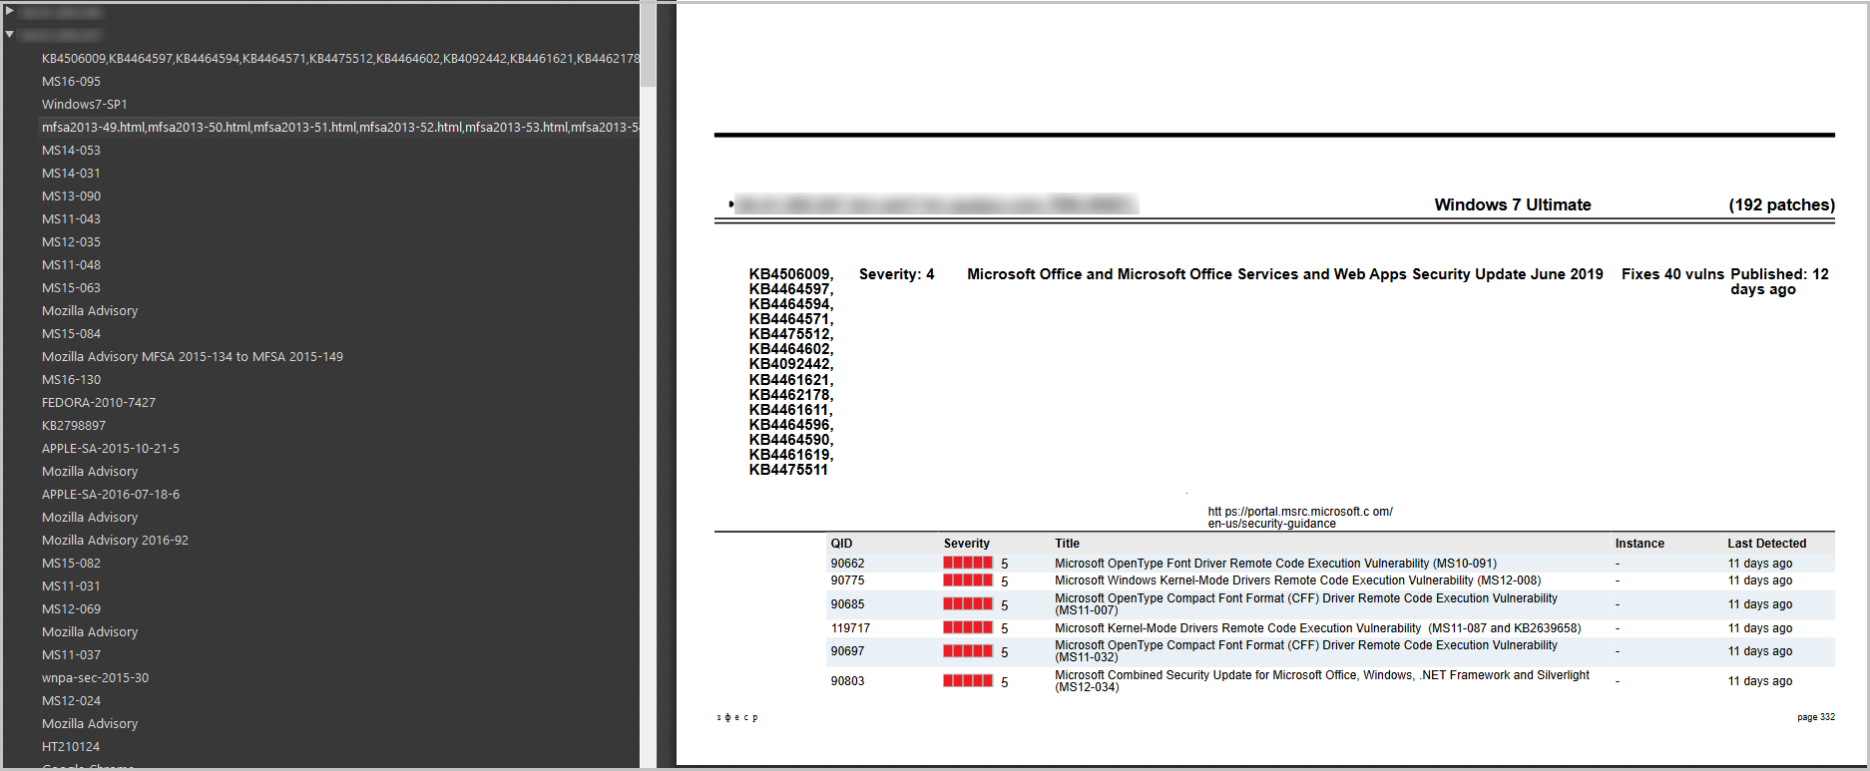Screen dimensions: 1870x771
Task: Open the wnpa-sec-2015-30 bookmark
Action: (x=95, y=678)
